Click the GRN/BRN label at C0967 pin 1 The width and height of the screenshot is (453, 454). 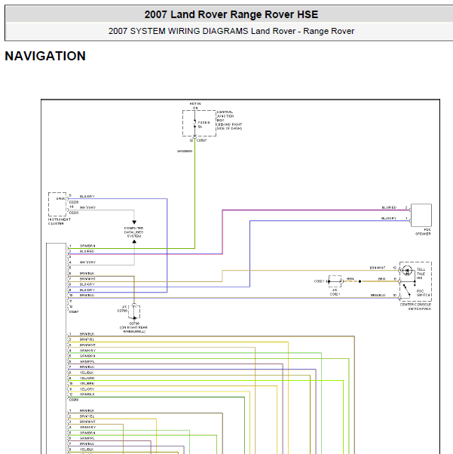point(87,246)
